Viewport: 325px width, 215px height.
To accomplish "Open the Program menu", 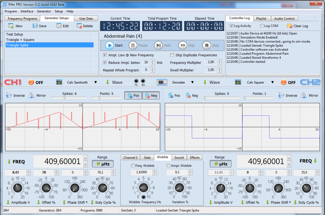I will [11, 11].
